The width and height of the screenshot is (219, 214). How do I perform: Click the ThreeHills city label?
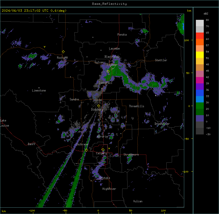pyautogui.click(x=136, y=106)
